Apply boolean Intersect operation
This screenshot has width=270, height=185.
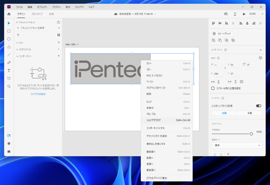tap(227, 40)
